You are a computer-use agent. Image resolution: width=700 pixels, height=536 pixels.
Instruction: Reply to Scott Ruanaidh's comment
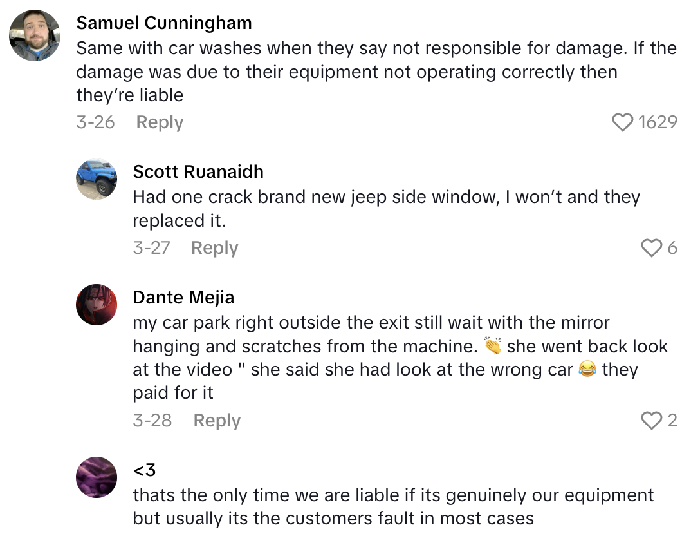coord(214,248)
